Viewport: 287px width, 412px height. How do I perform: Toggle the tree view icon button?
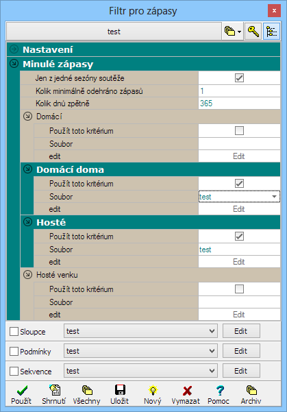pyautogui.click(x=271, y=32)
